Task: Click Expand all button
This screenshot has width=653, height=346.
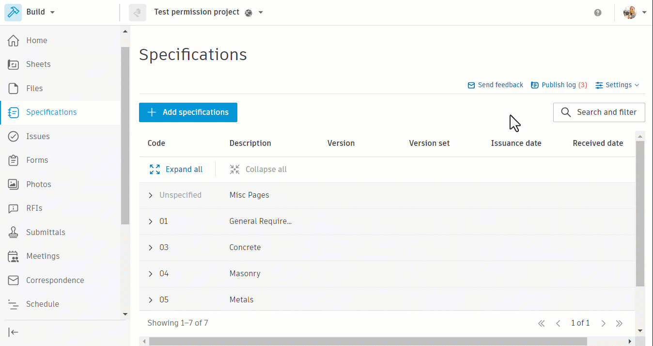Action: (x=176, y=169)
